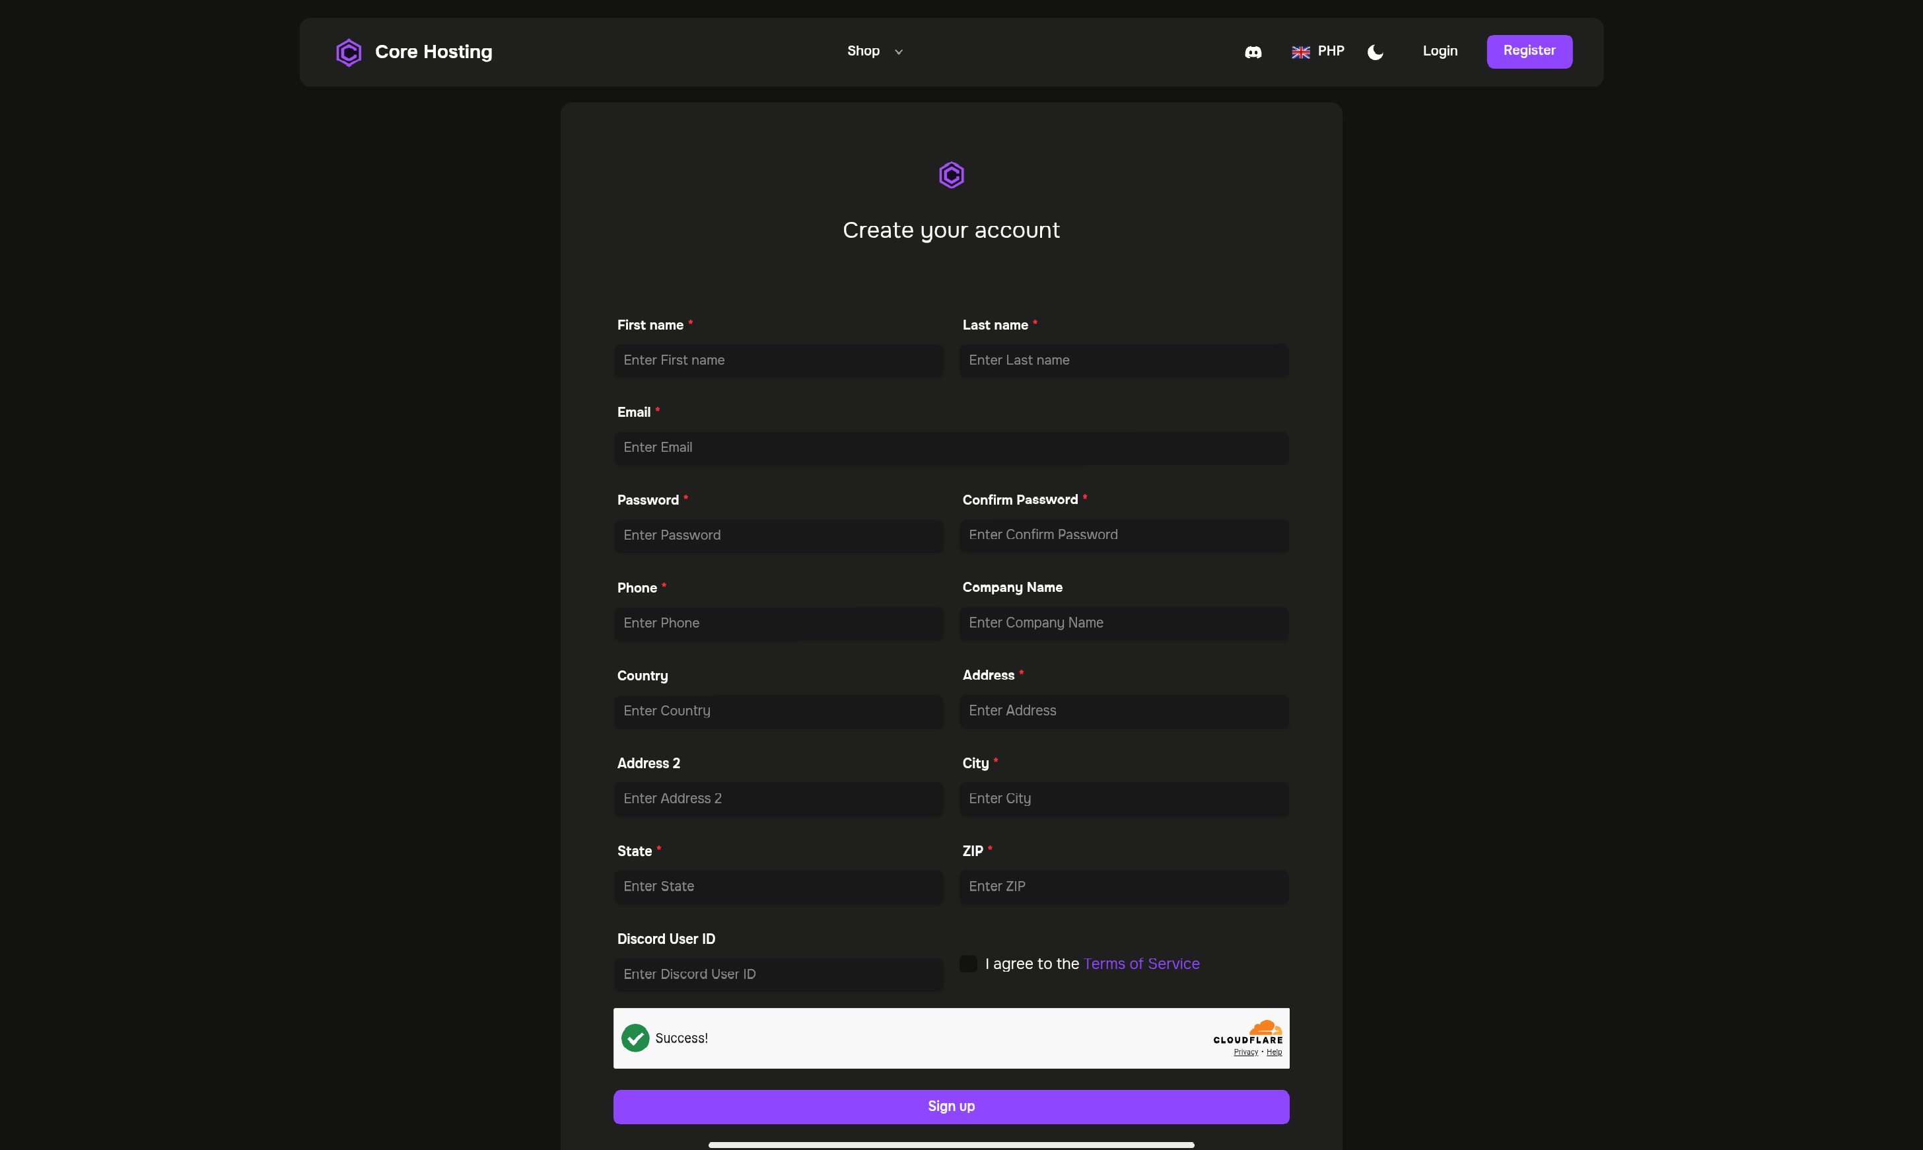Click the Cloudflare logo in captcha widget
Viewport: 1923px width, 1150px height.
pos(1248,1032)
